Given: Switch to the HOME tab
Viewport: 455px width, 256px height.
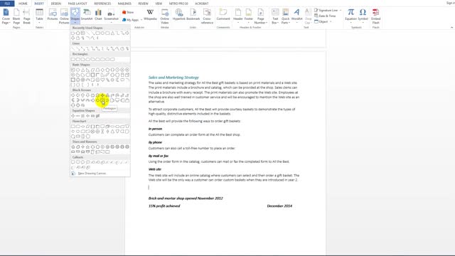Looking at the screenshot, I should coord(23,4).
